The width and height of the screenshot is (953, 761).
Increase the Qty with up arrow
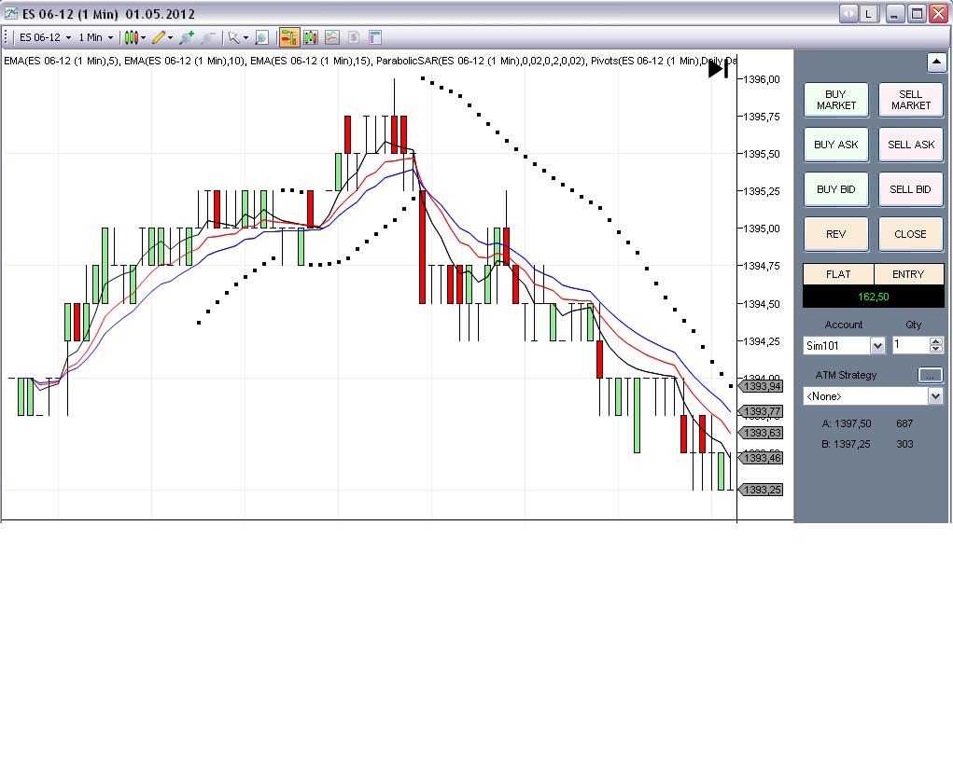coord(936,340)
